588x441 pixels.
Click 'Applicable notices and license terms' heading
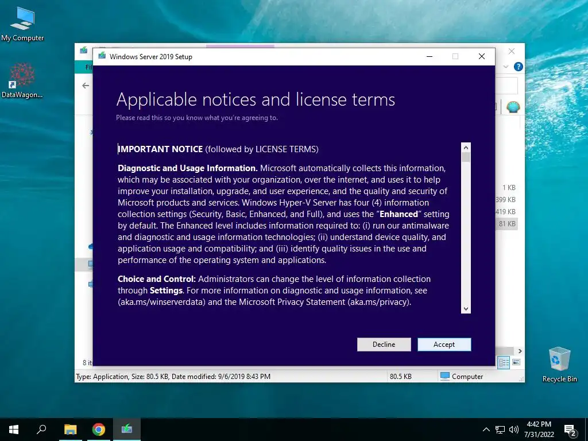point(256,100)
